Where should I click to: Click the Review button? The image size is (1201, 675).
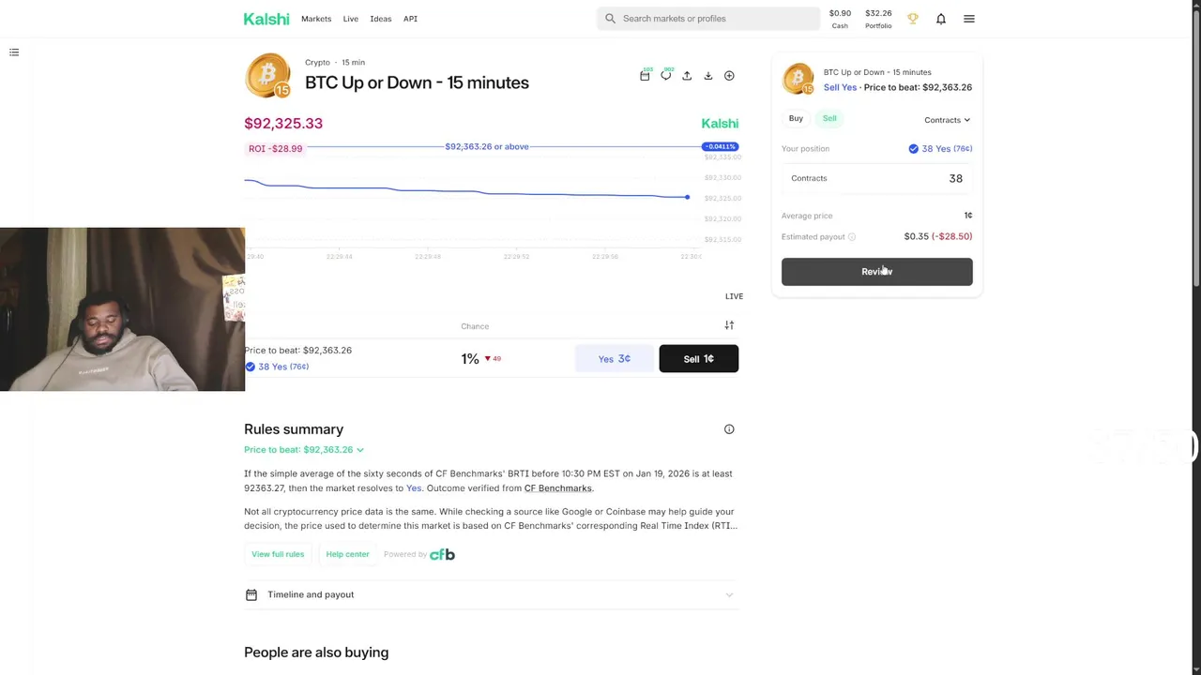pos(876,272)
